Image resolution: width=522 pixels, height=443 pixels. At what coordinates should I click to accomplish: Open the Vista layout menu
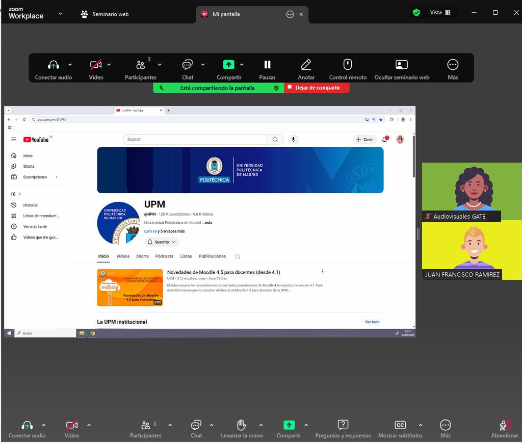click(x=440, y=13)
